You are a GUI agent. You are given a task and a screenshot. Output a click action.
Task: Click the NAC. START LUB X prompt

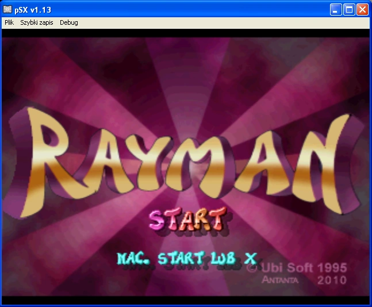pyautogui.click(x=187, y=258)
